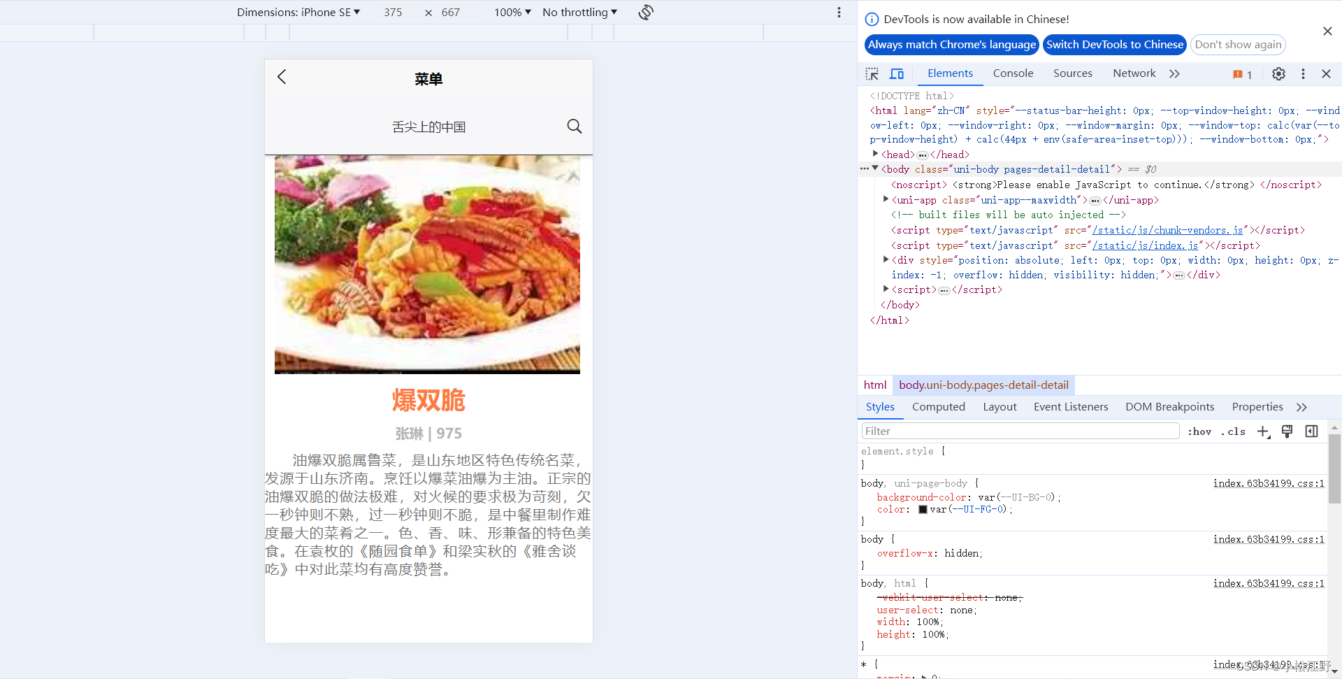Activate the inspect element picker tool
The image size is (1342, 679).
click(872, 73)
